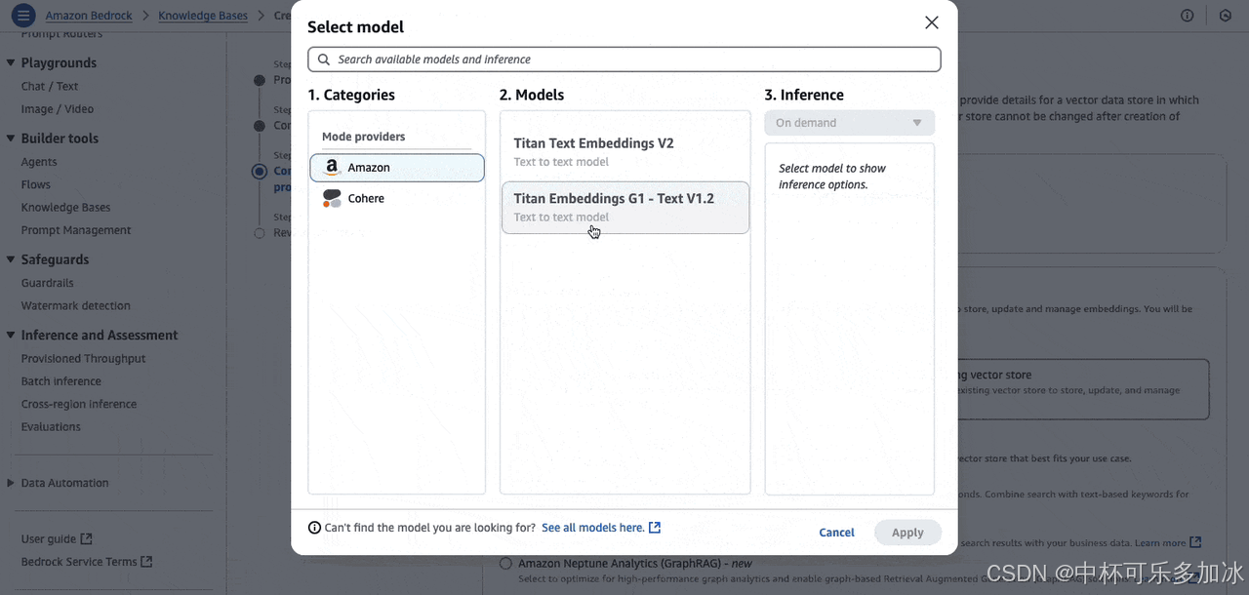Open Image / Video playground
The width and height of the screenshot is (1249, 595).
pyautogui.click(x=58, y=109)
